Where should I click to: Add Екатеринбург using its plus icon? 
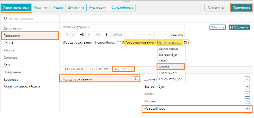tap(247, 86)
